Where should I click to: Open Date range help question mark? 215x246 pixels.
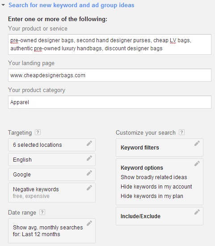coord(42,212)
